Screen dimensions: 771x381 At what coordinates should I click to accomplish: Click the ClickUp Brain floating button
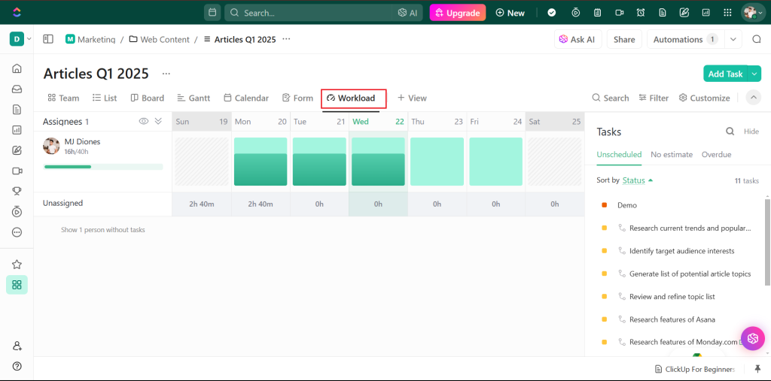pos(753,338)
